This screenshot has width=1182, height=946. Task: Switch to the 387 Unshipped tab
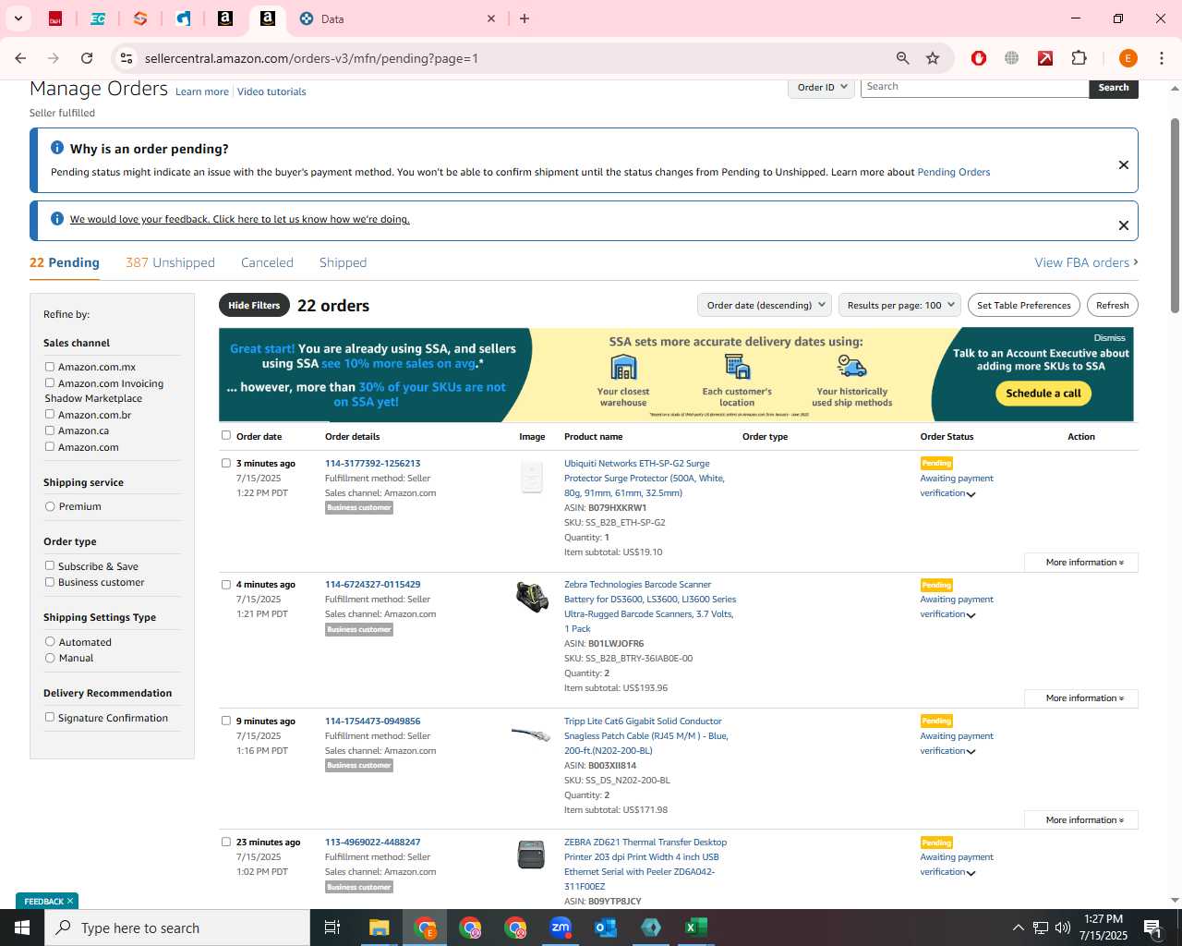[x=170, y=262]
